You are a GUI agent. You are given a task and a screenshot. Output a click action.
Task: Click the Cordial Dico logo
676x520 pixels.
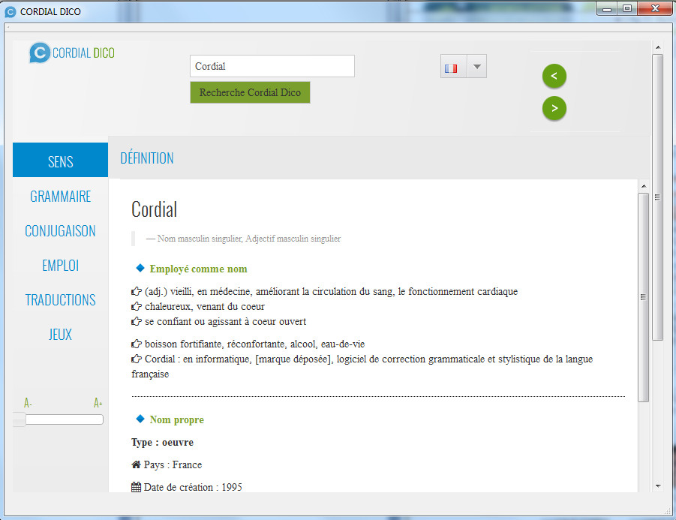pyautogui.click(x=71, y=53)
